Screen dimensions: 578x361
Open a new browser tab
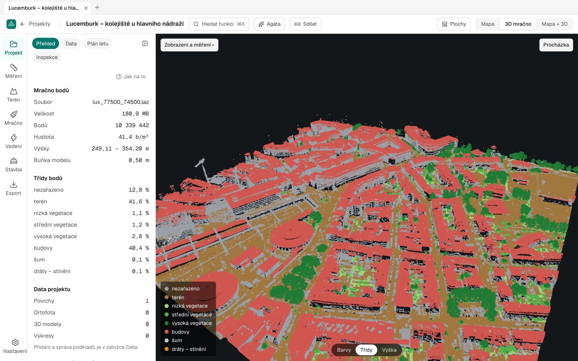click(97, 8)
